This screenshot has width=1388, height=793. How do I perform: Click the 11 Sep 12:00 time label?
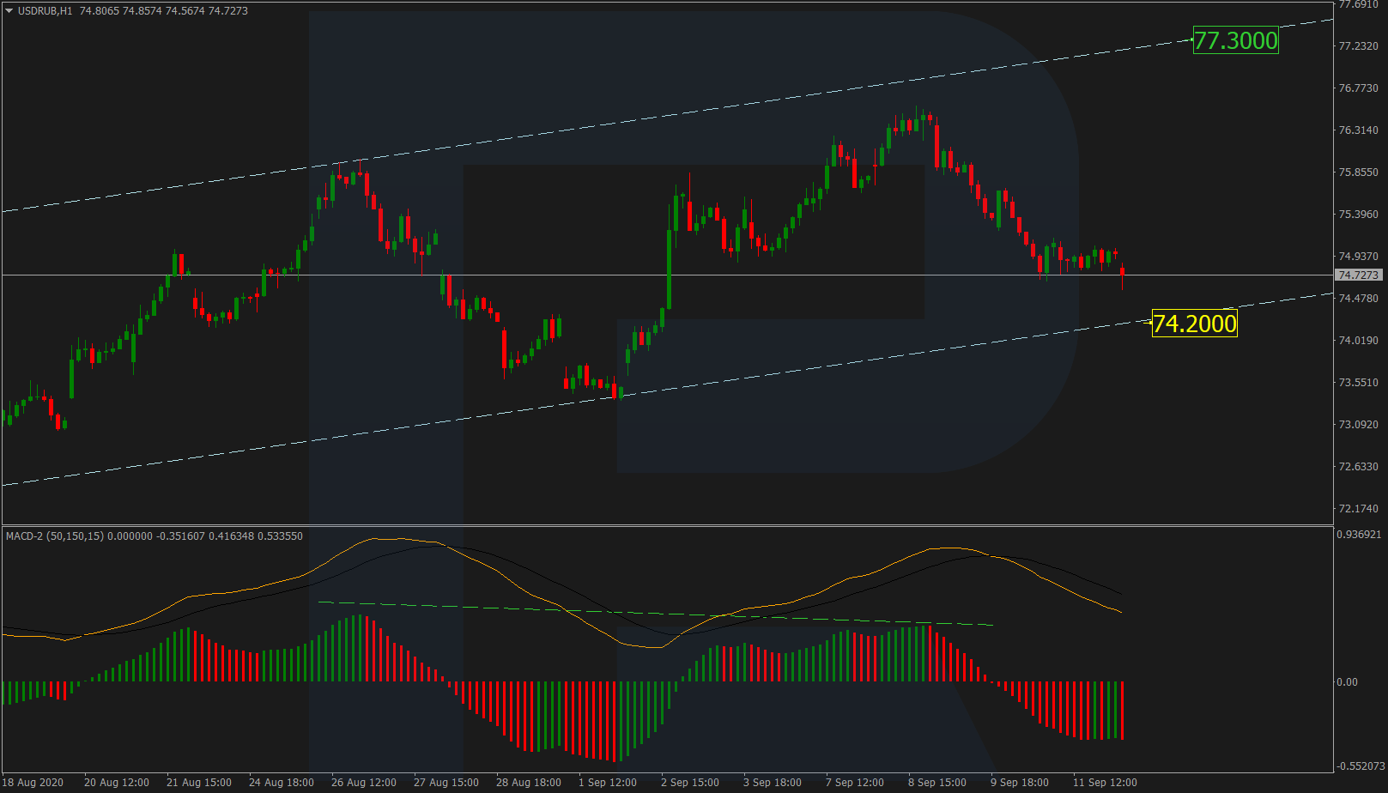[1105, 783]
